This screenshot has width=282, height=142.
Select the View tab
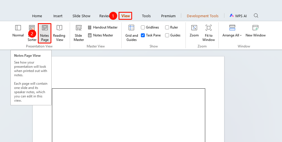126,16
